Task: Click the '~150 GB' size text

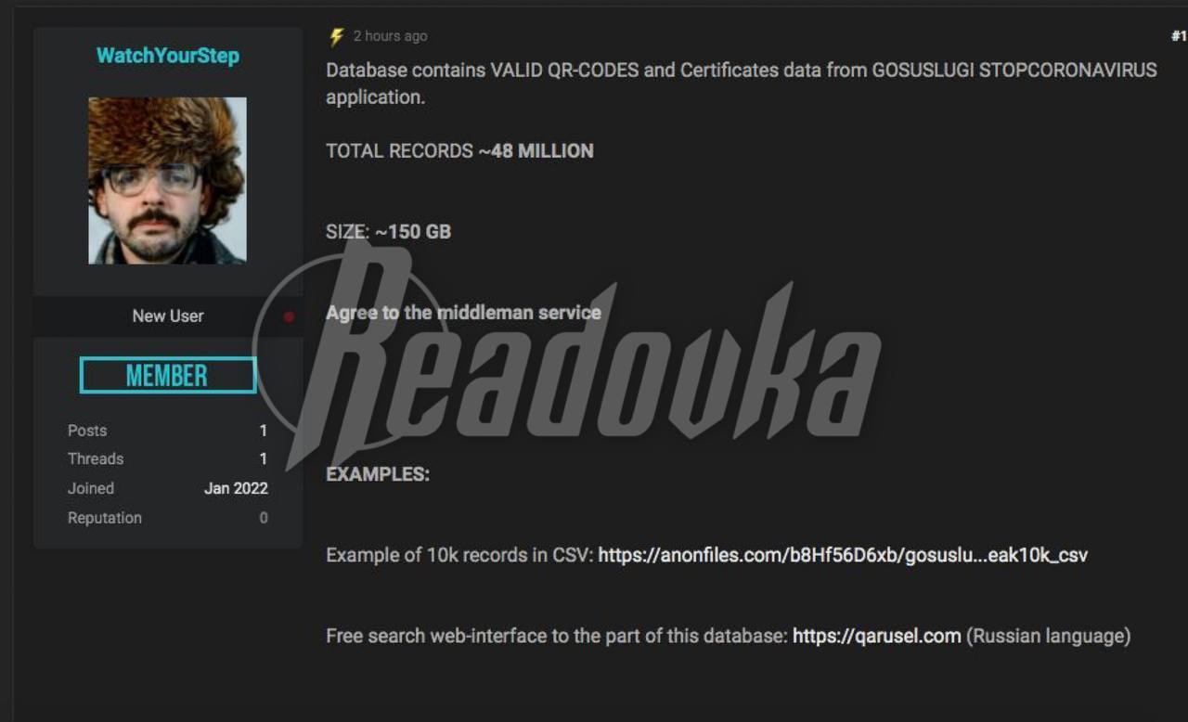Action: (x=412, y=232)
